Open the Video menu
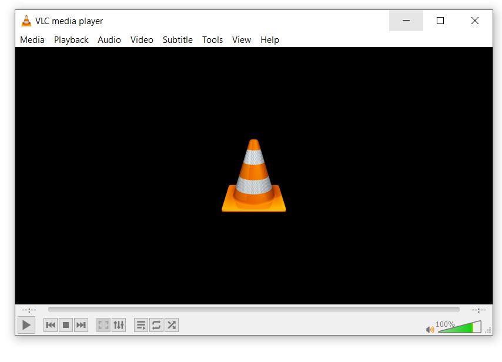 click(142, 40)
